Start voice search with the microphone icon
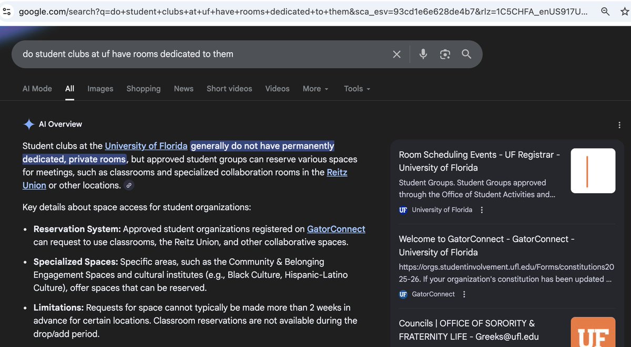 (423, 54)
